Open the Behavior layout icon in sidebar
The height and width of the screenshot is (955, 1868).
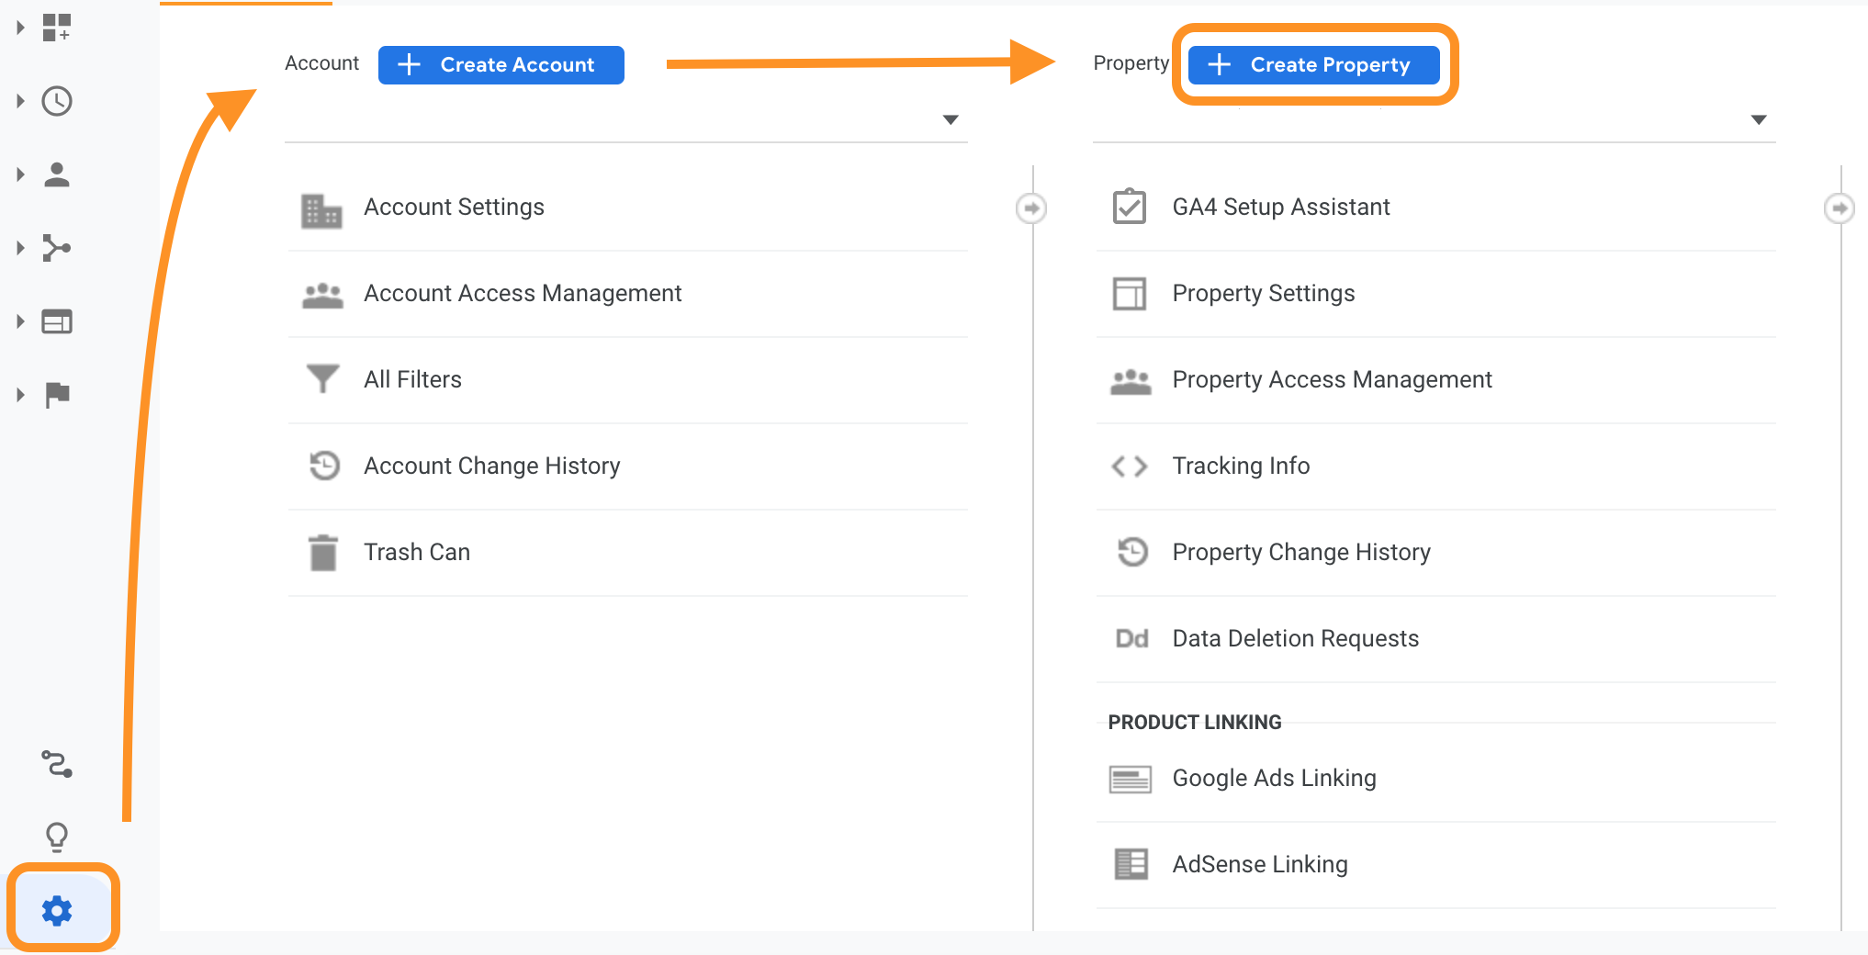click(57, 321)
